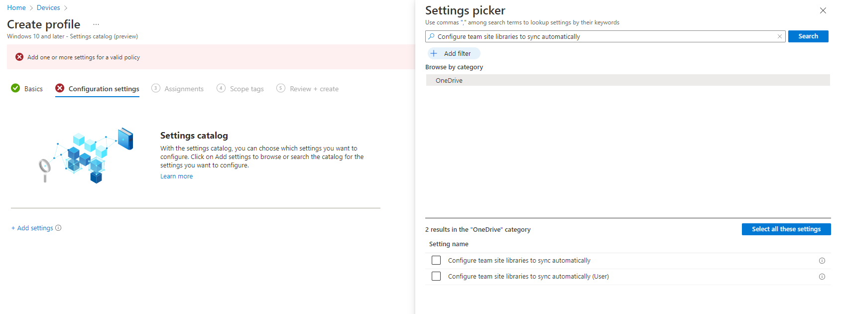Click the error icon in validation banner

point(19,57)
